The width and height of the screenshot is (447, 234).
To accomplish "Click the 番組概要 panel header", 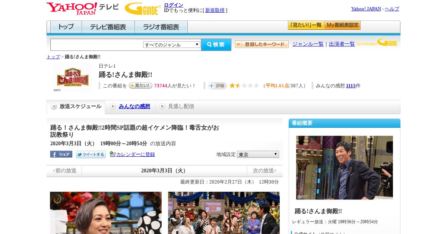I will [345, 123].
